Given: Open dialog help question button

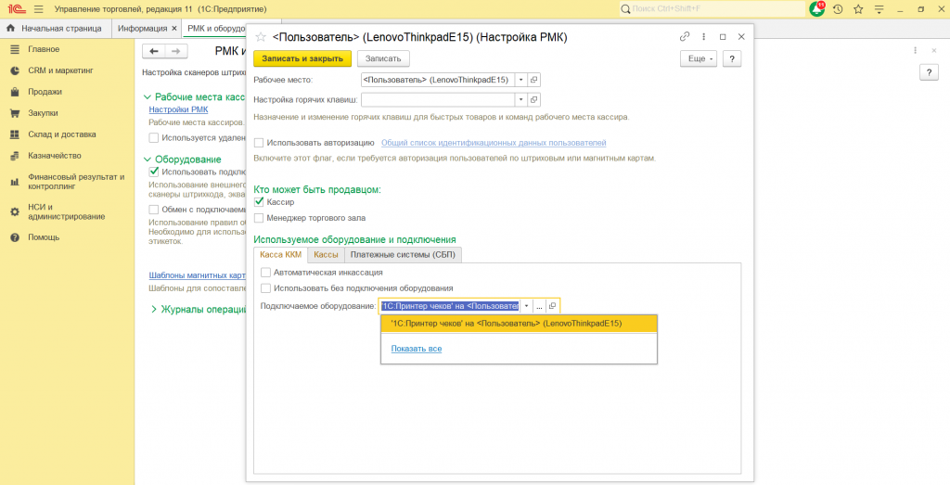Looking at the screenshot, I should (x=733, y=58).
